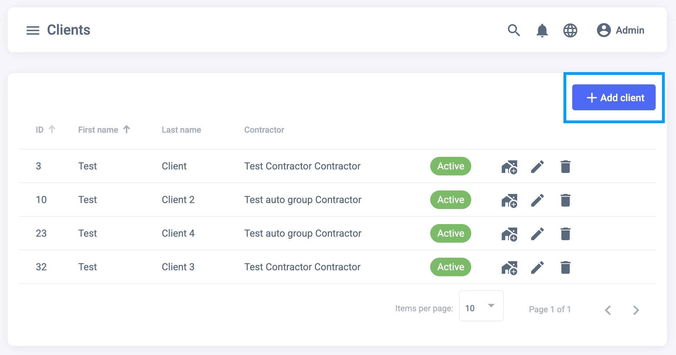Screen dimensions: 676x355
Task: Sort by Last name column header
Action: [181, 130]
